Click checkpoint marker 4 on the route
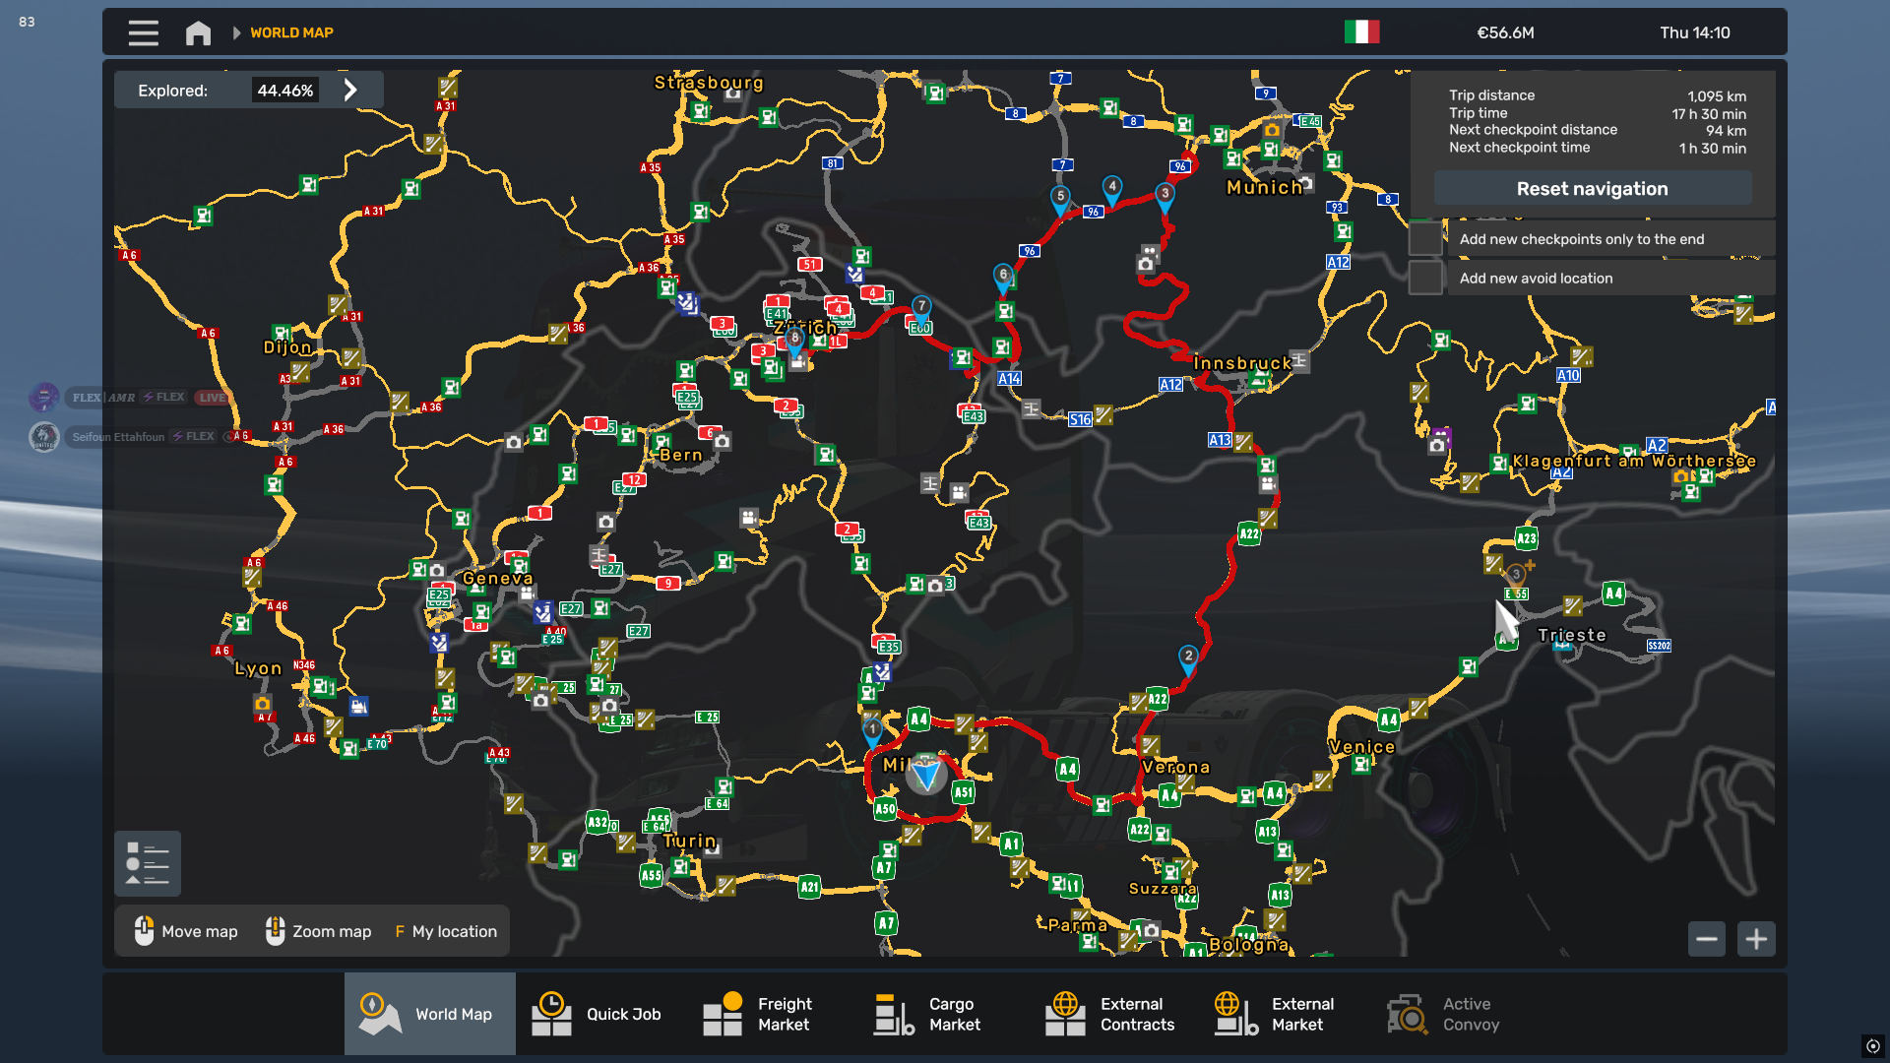The height and width of the screenshot is (1063, 1890). click(x=1111, y=189)
